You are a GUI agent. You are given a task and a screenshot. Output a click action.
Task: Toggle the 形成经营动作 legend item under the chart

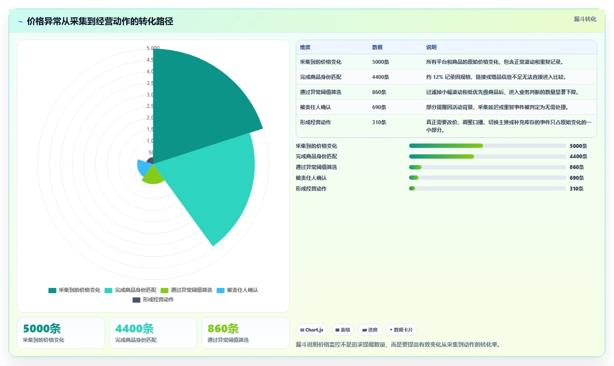pos(153,300)
